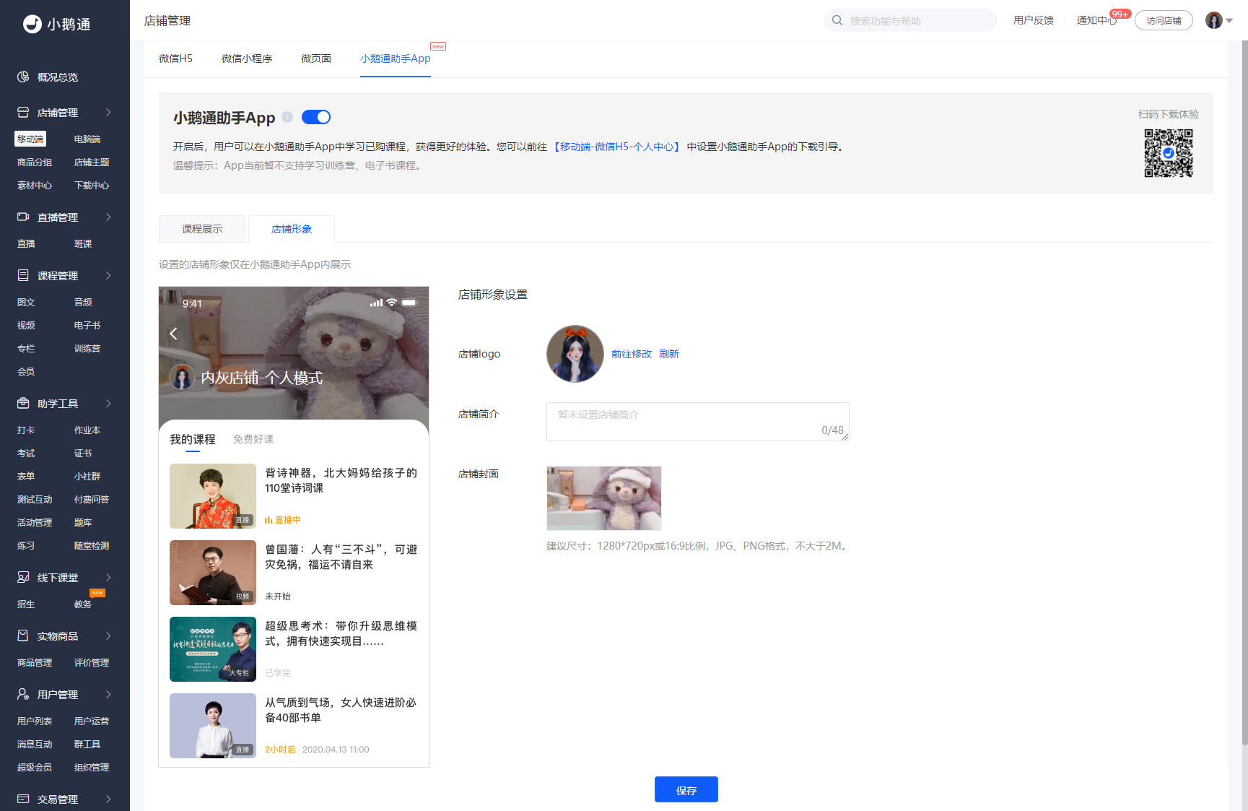Expand the 实物商品 chevron
Viewport: 1248px width, 811px height.
click(108, 636)
